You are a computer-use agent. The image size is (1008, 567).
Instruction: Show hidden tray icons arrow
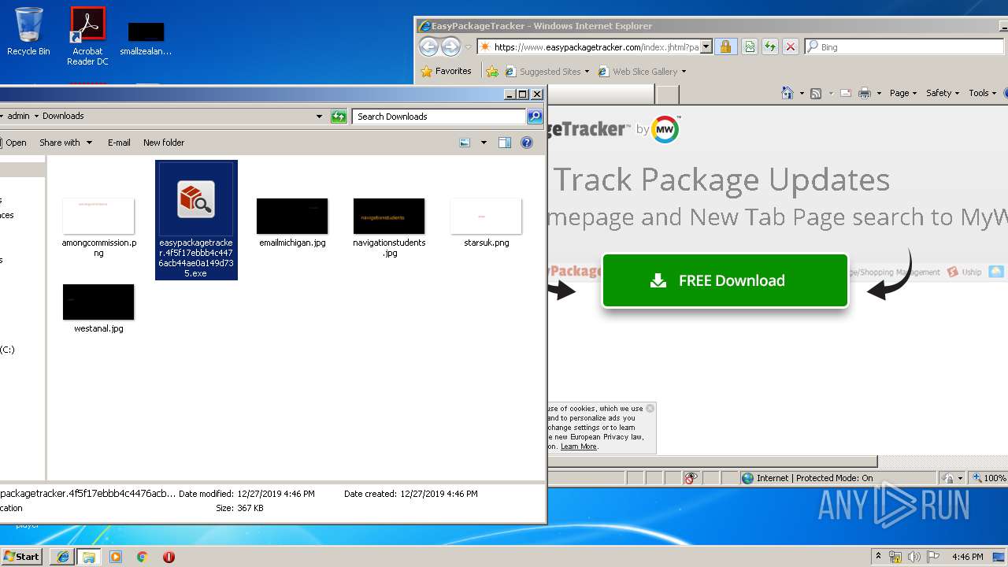click(x=879, y=556)
